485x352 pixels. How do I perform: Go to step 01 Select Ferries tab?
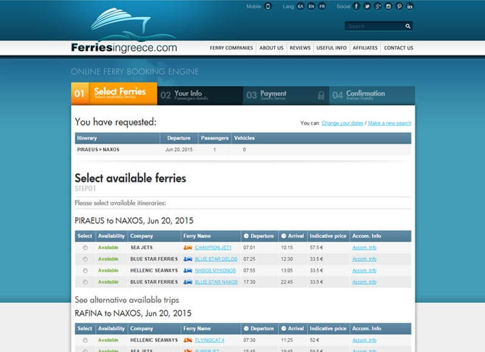point(114,93)
